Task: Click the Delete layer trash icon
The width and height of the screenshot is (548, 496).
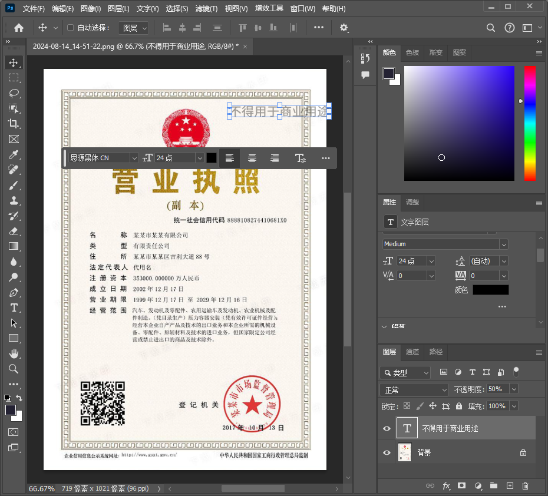Action: pos(525,486)
